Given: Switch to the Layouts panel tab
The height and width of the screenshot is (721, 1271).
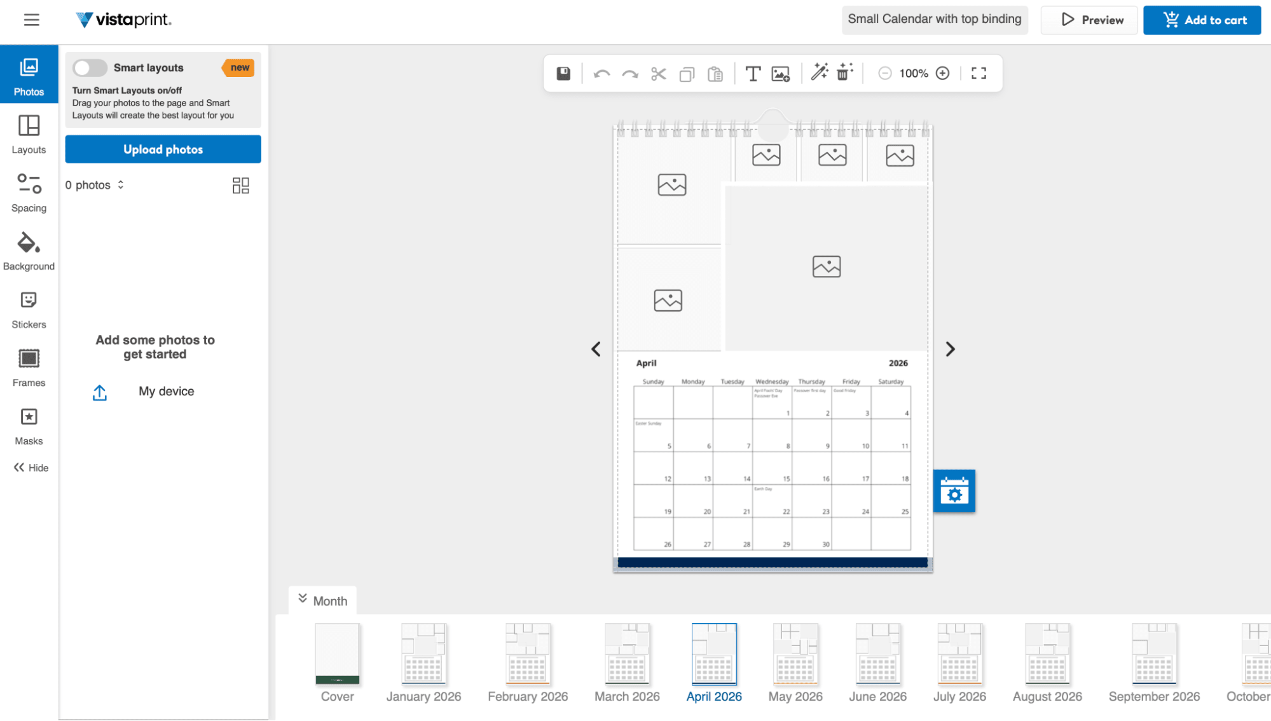Looking at the screenshot, I should tap(29, 134).
